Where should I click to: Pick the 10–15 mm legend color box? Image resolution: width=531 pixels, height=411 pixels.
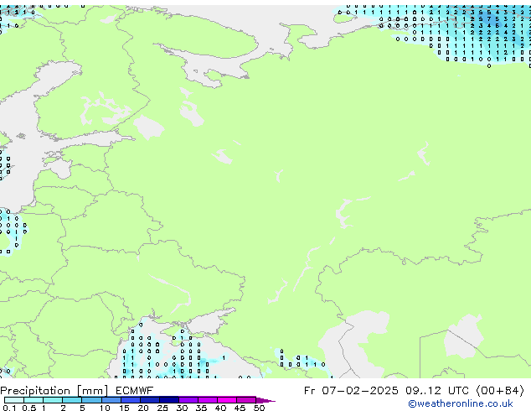[x=111, y=400]
